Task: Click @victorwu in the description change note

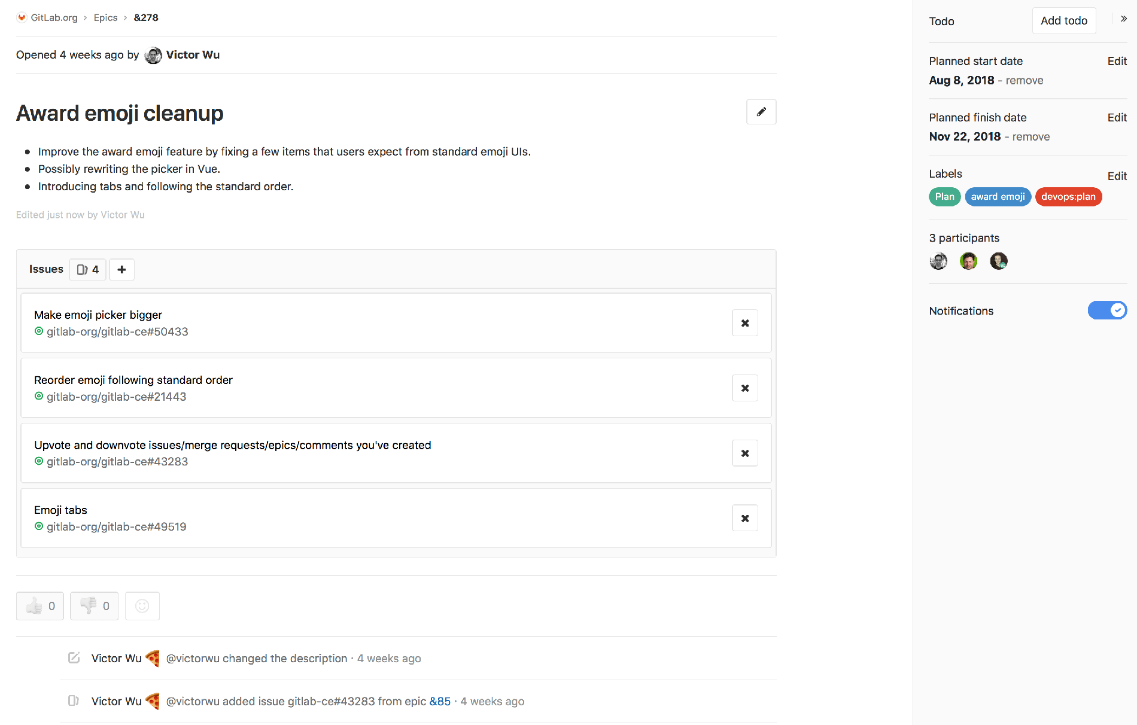Action: 193,658
